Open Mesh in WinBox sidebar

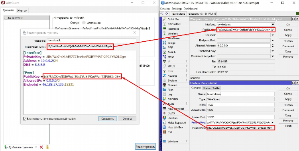click(x=171, y=57)
